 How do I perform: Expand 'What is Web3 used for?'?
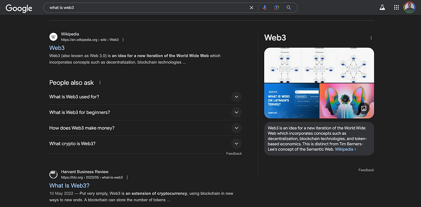point(146,97)
